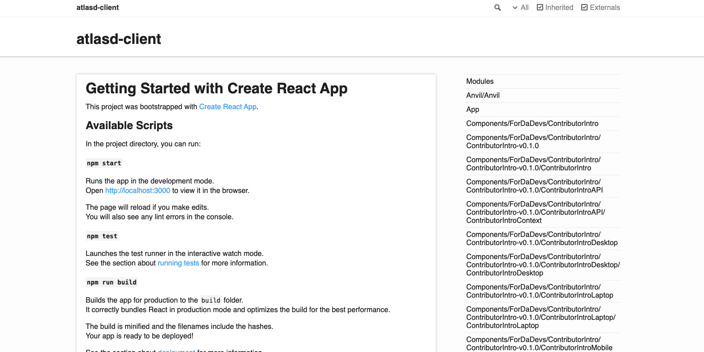Click atlasd-client in the top navigation bar
This screenshot has height=352, width=704.
(97, 7)
